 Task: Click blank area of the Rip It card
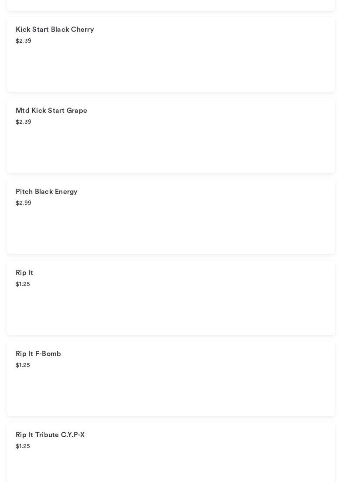[x=196, y=309]
